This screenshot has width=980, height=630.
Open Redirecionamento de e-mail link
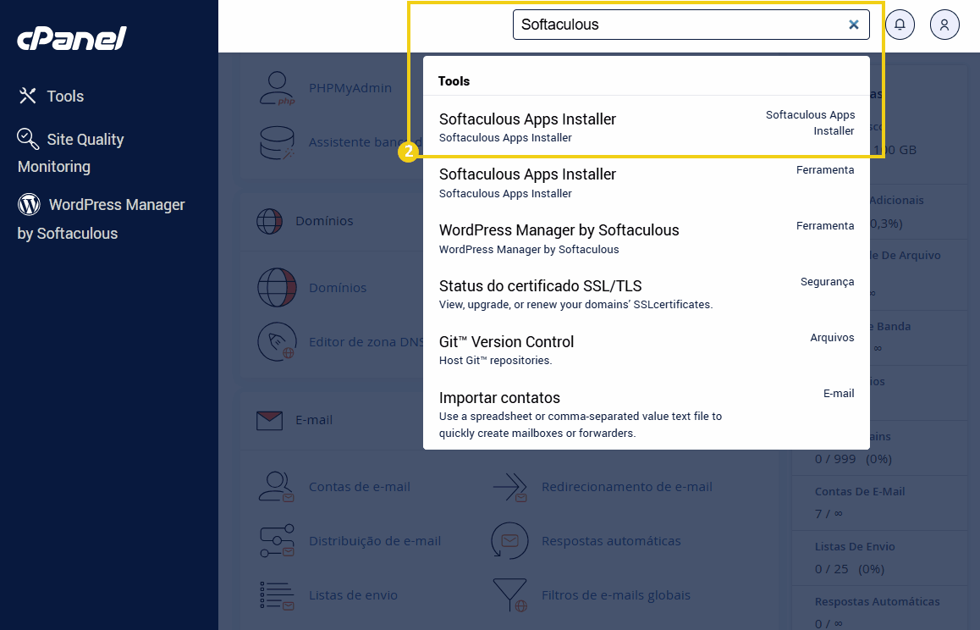(627, 487)
